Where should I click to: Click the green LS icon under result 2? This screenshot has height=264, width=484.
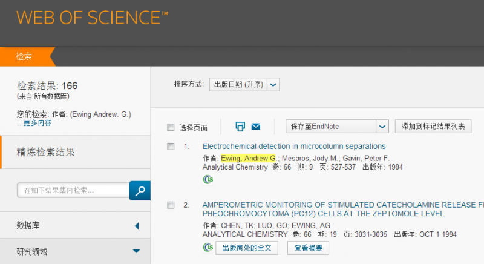[x=208, y=247]
